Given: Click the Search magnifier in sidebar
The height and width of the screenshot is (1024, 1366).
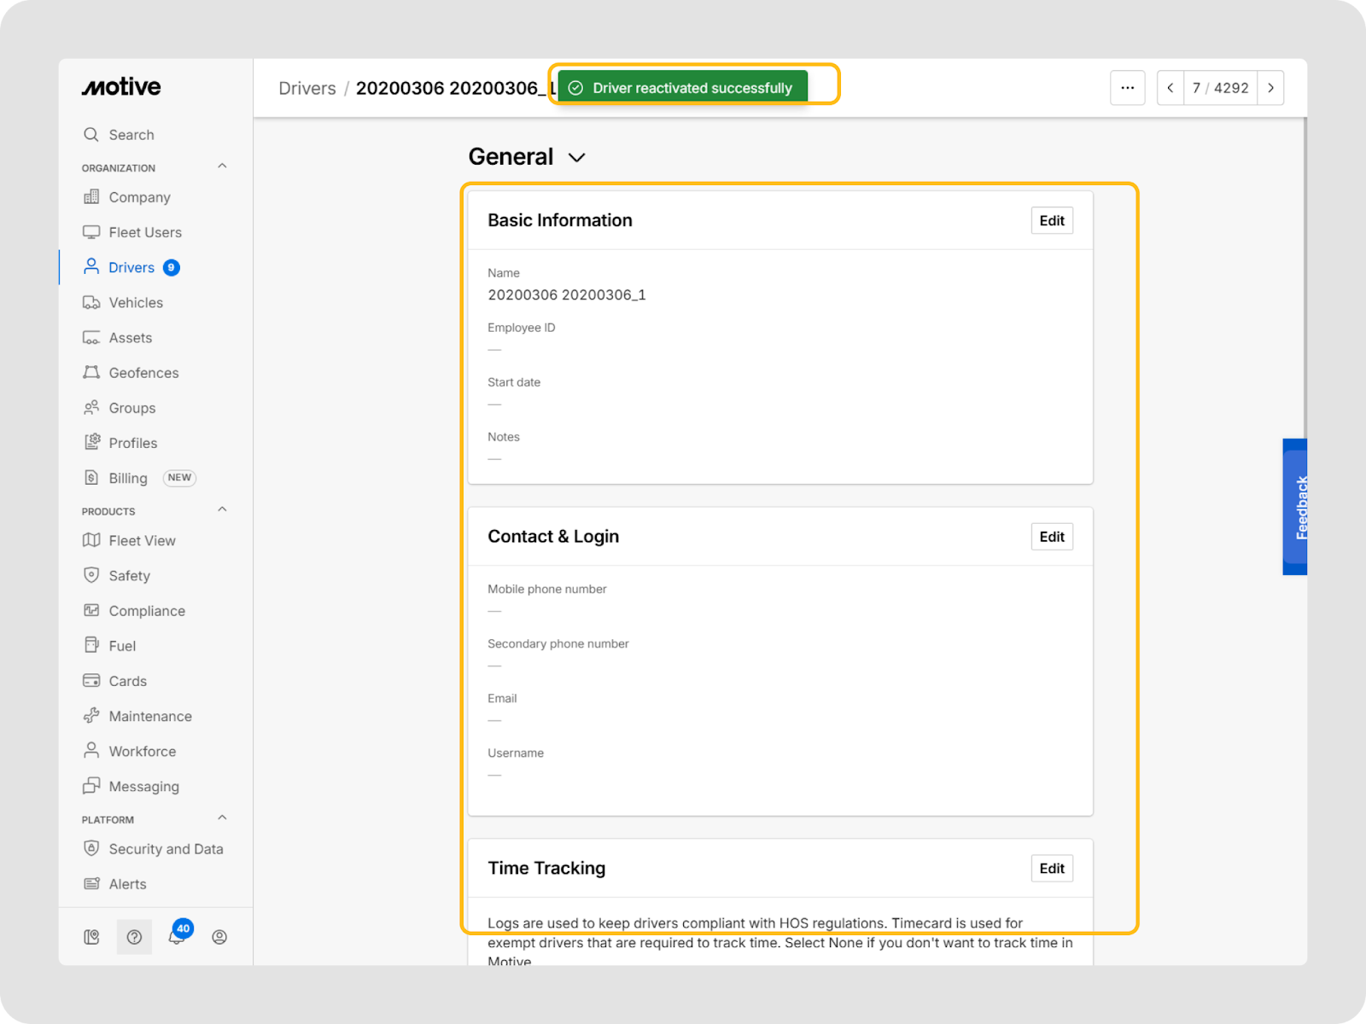Looking at the screenshot, I should 91,135.
